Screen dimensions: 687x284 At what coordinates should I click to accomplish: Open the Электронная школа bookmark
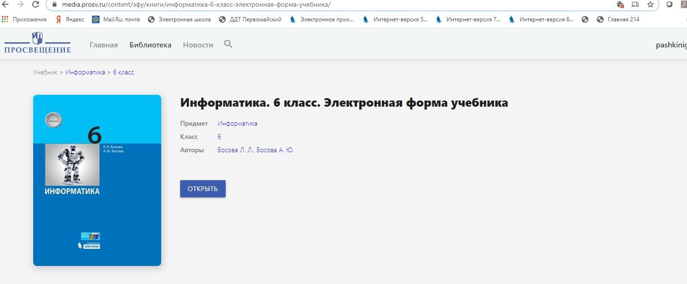click(x=179, y=19)
